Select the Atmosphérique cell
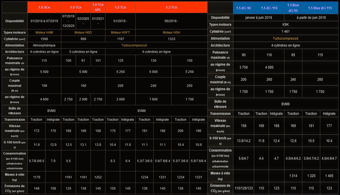The height and width of the screenshot is (195, 340). coord(44,45)
